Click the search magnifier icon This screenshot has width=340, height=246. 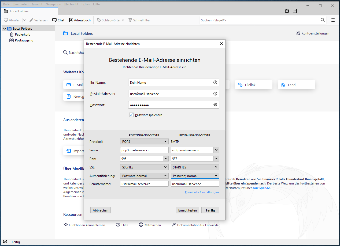pos(323,20)
